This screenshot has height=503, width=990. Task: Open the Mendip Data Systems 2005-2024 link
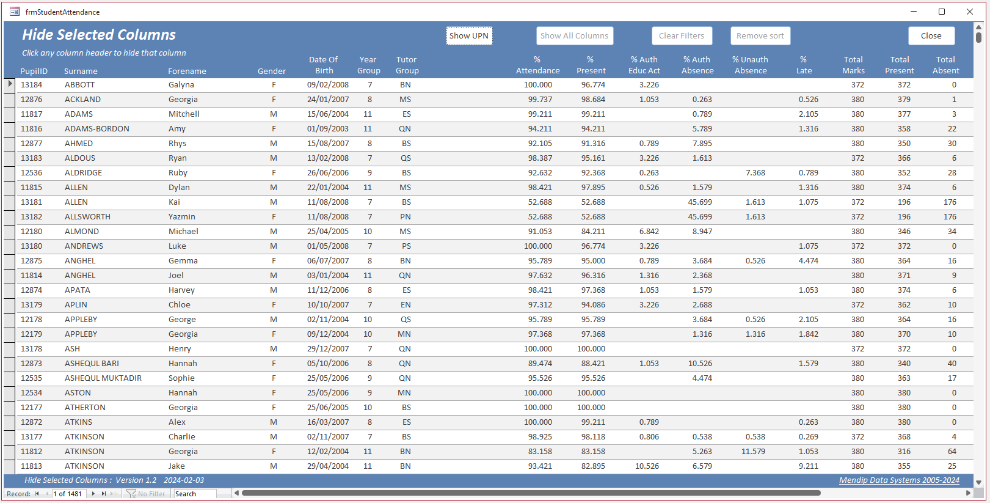click(x=899, y=480)
